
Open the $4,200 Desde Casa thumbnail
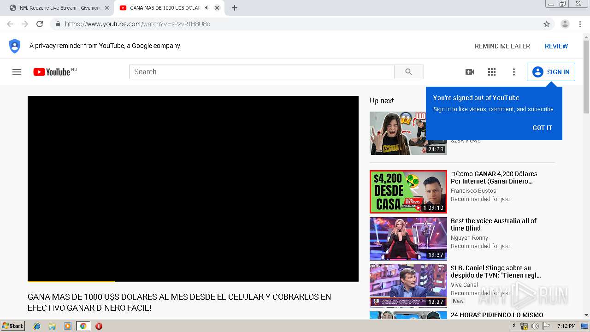tap(408, 192)
